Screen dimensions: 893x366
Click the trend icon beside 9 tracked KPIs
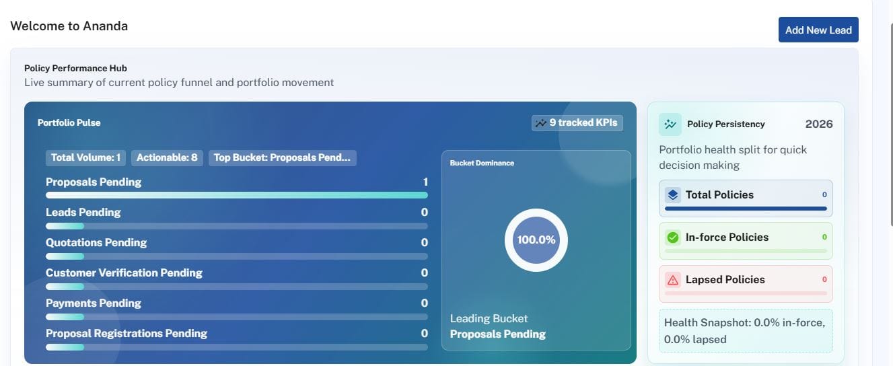[541, 123]
